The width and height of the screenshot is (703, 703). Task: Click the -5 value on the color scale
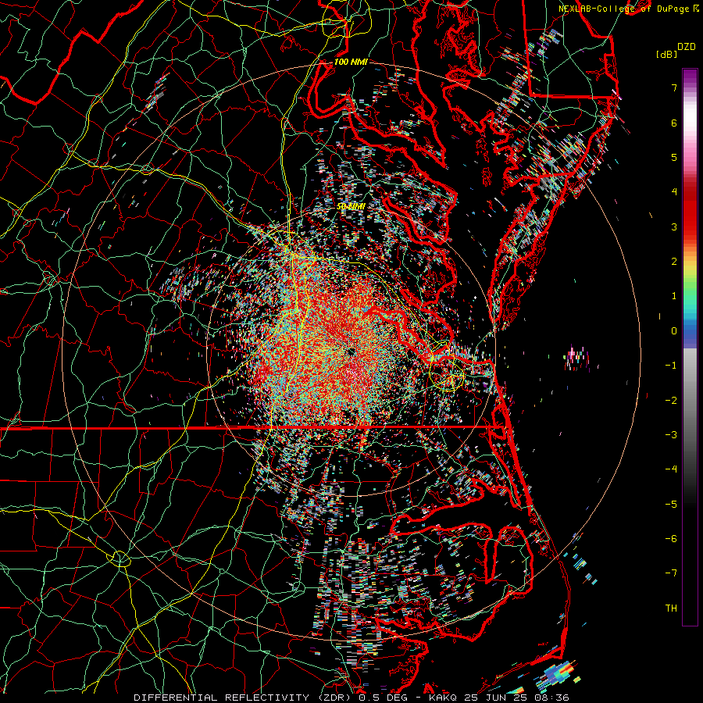[671, 505]
